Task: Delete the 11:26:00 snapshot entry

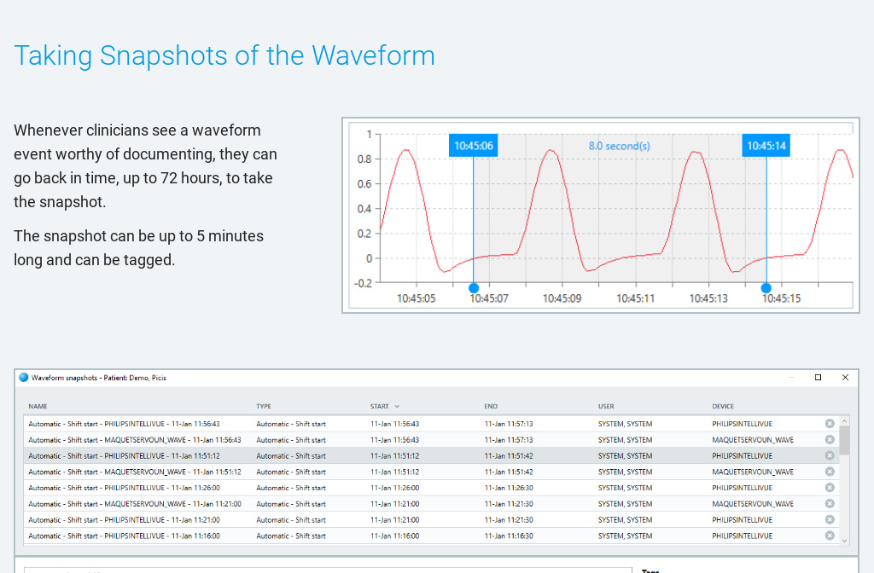Action: click(x=829, y=488)
